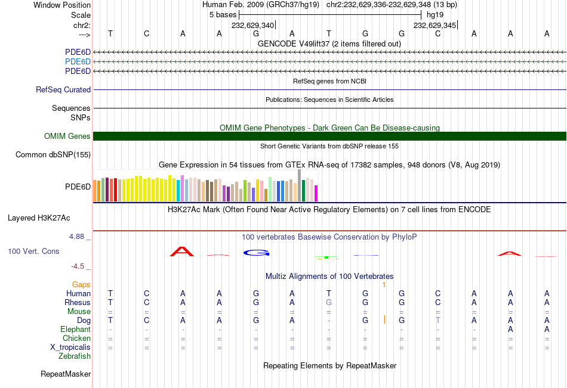Click the light blue PDE6D transcript label
Viewport: 567px width, 388px height.
pos(78,62)
